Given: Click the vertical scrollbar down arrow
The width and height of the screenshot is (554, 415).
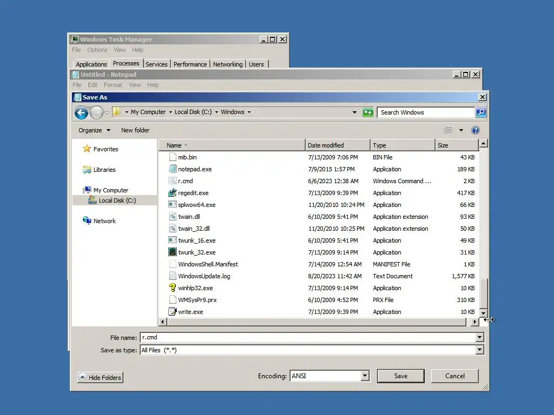Looking at the screenshot, I should point(483,313).
